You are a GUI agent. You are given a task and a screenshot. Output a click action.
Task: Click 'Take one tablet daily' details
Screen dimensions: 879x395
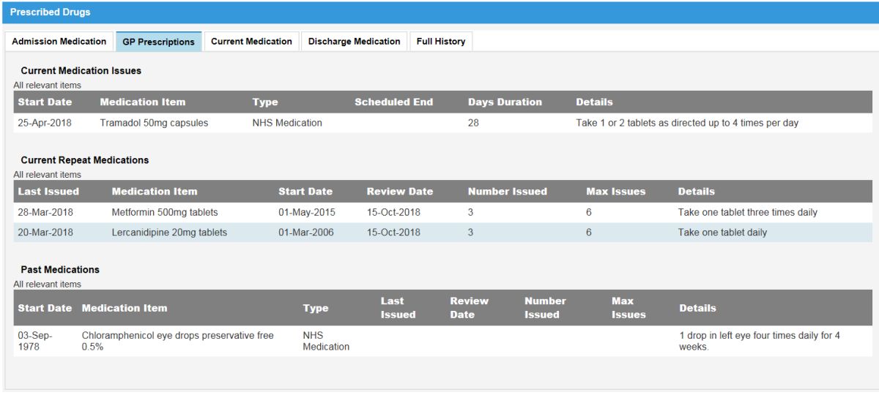pos(723,233)
